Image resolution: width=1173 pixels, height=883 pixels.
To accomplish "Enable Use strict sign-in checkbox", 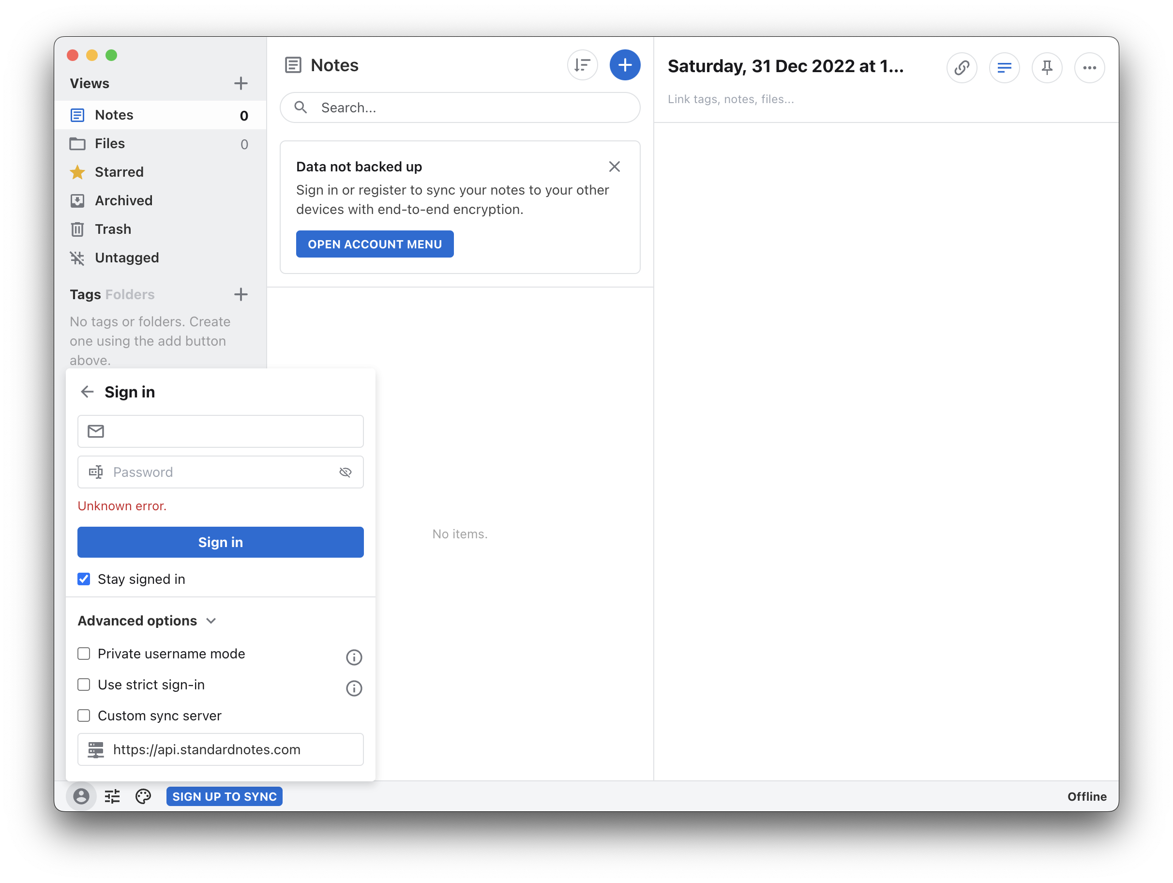I will click(x=84, y=685).
